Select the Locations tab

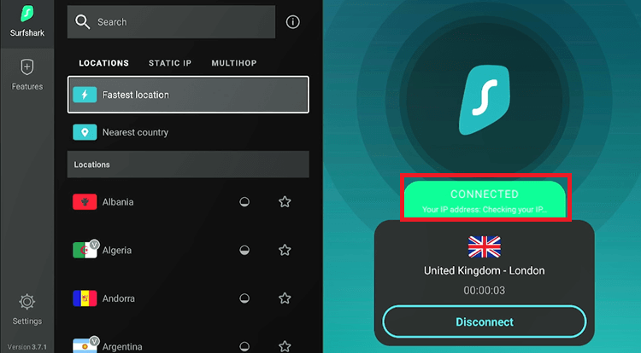(x=103, y=63)
